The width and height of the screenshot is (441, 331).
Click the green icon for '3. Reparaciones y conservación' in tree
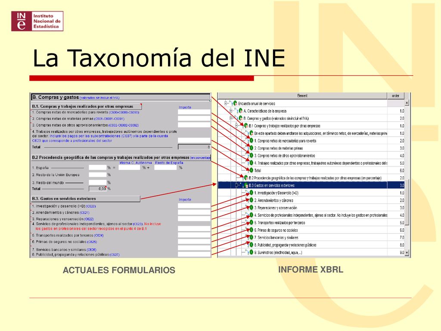(x=251, y=208)
